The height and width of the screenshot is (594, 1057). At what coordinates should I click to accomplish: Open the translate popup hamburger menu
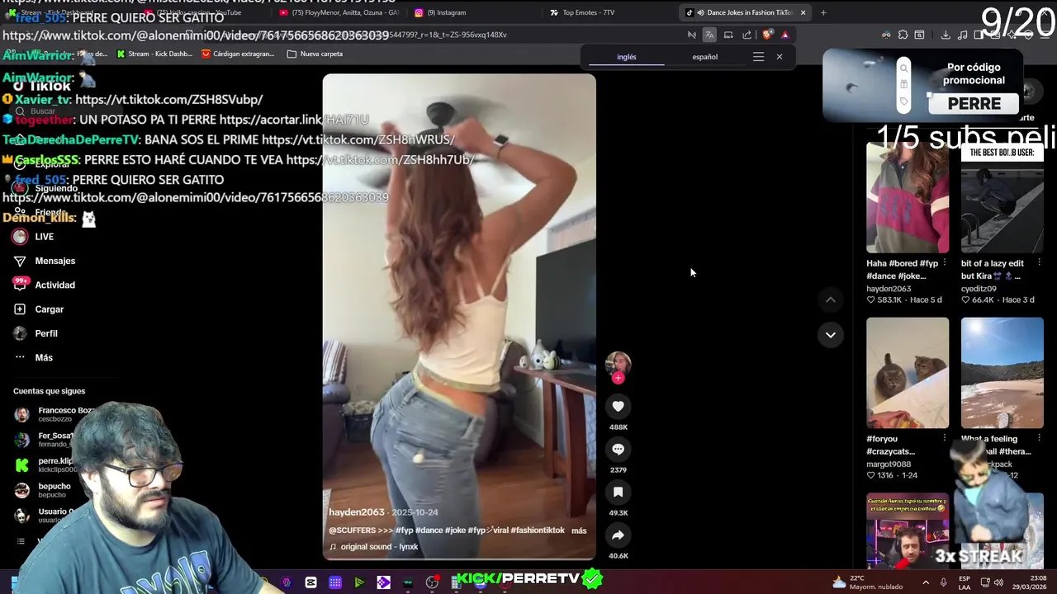[758, 57]
